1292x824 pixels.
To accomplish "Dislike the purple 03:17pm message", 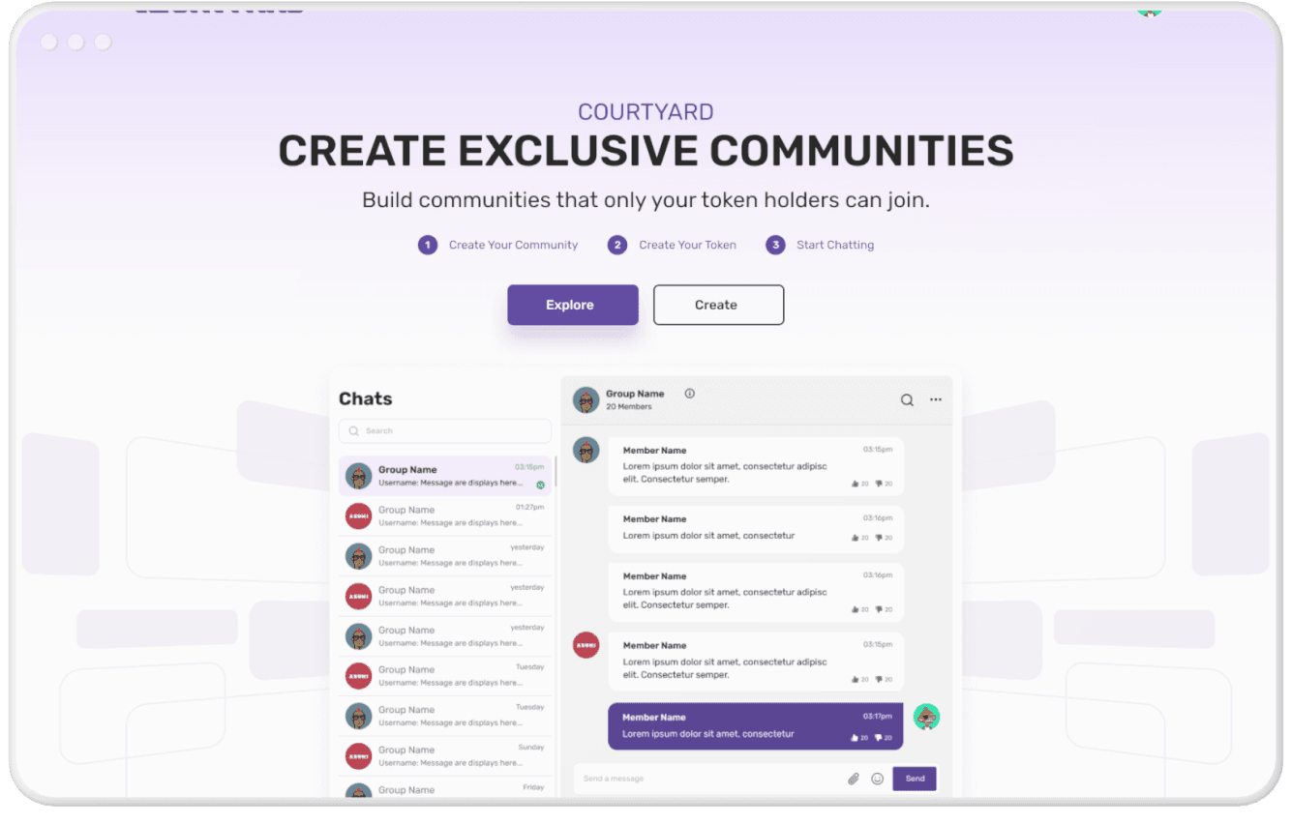I will click(x=879, y=737).
